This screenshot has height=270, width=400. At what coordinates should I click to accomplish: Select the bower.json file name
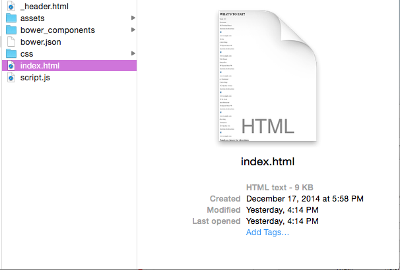click(x=41, y=42)
